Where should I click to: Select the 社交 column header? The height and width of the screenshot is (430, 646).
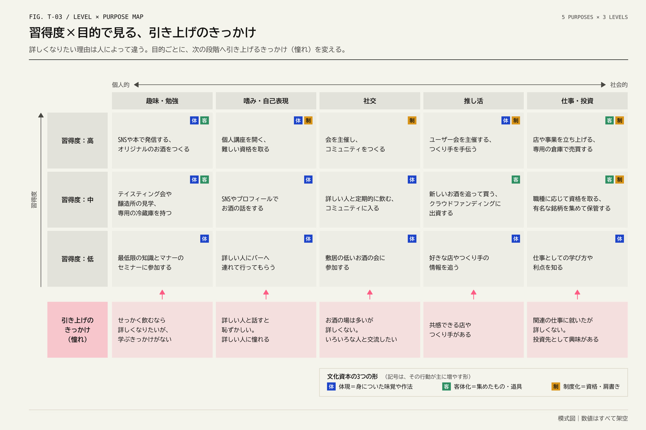coord(370,101)
